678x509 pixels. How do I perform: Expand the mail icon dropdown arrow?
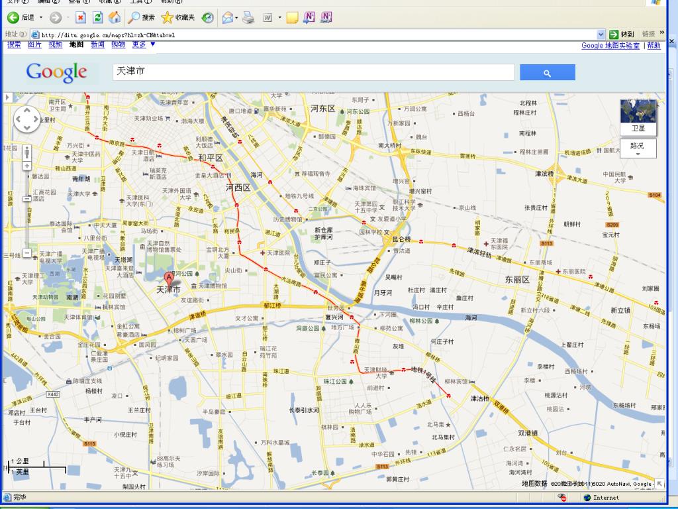point(236,18)
